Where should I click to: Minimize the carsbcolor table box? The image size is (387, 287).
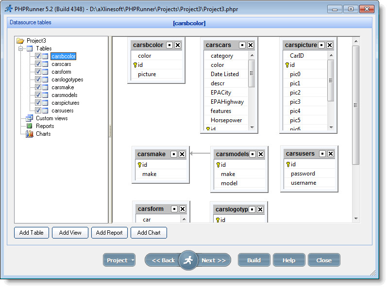coord(169,45)
